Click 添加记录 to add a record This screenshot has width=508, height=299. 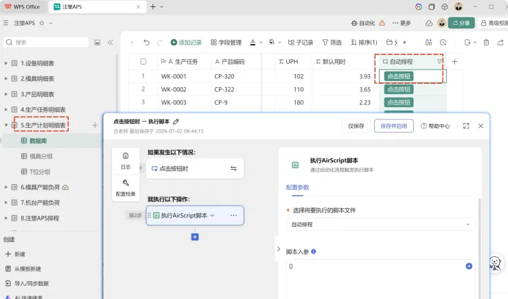pyautogui.click(x=186, y=43)
